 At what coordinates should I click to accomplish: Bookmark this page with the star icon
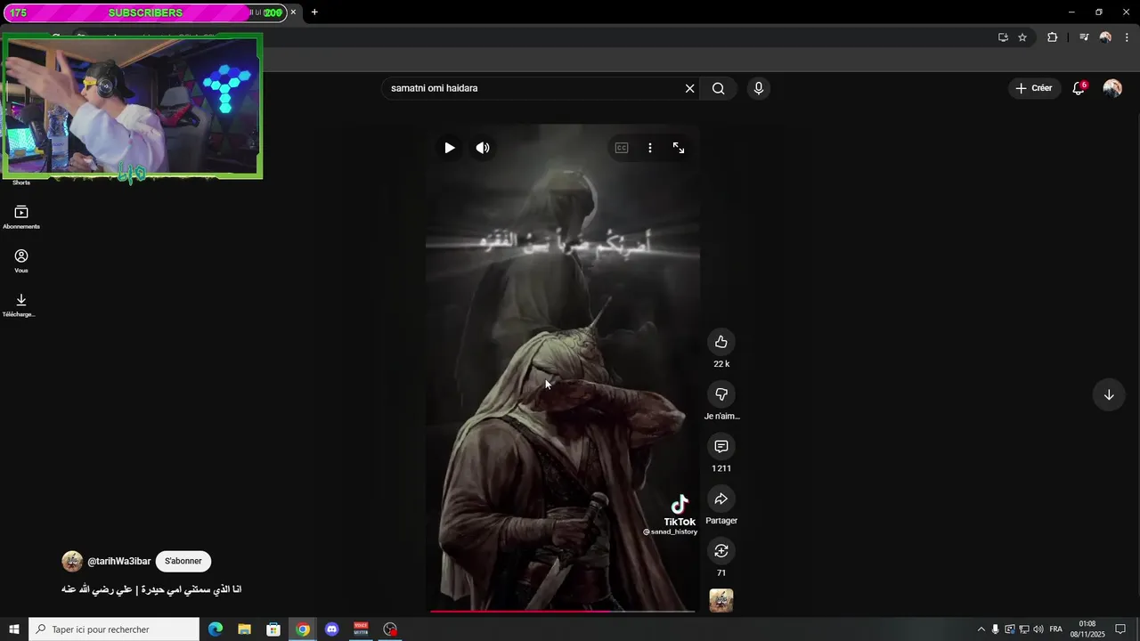tap(1022, 37)
